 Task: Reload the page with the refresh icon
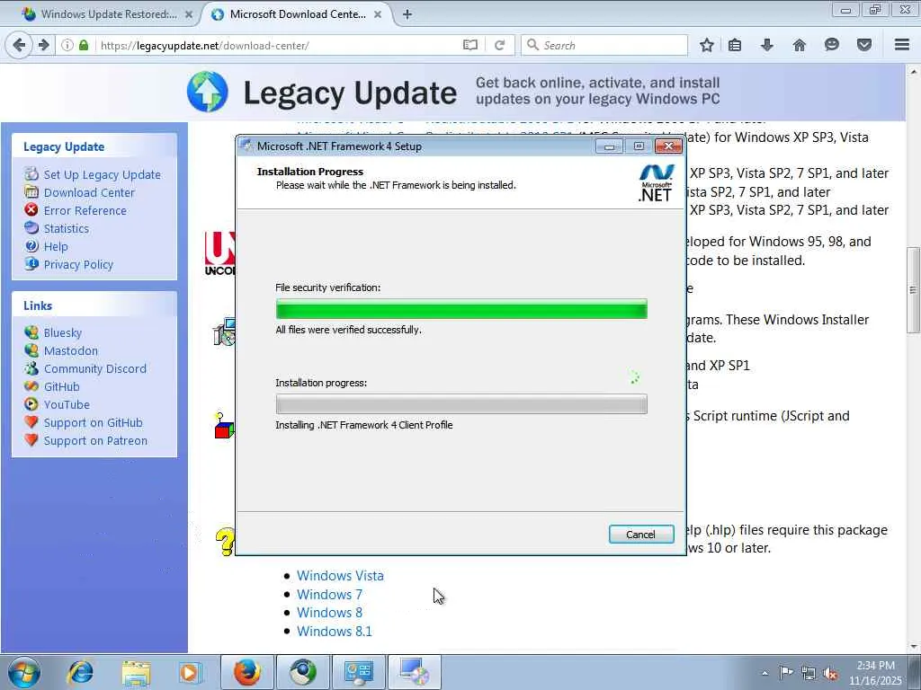coord(499,45)
